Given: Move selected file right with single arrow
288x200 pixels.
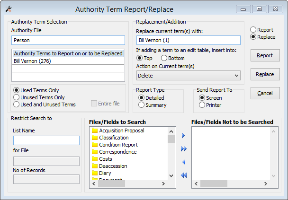Looking at the screenshot, I should 183,136.
